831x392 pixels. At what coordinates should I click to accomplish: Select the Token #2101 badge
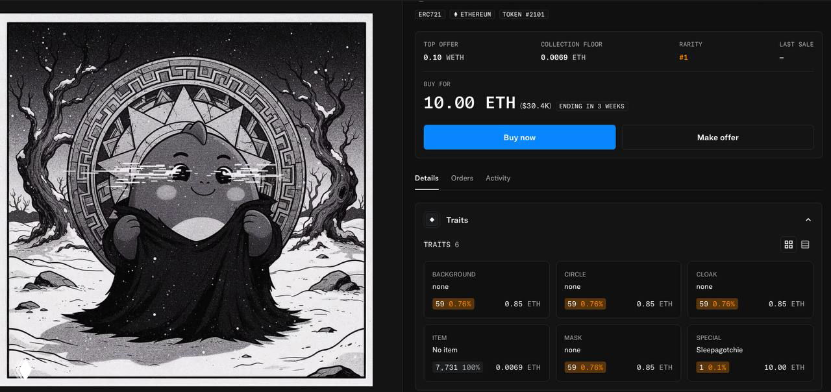[x=524, y=14]
